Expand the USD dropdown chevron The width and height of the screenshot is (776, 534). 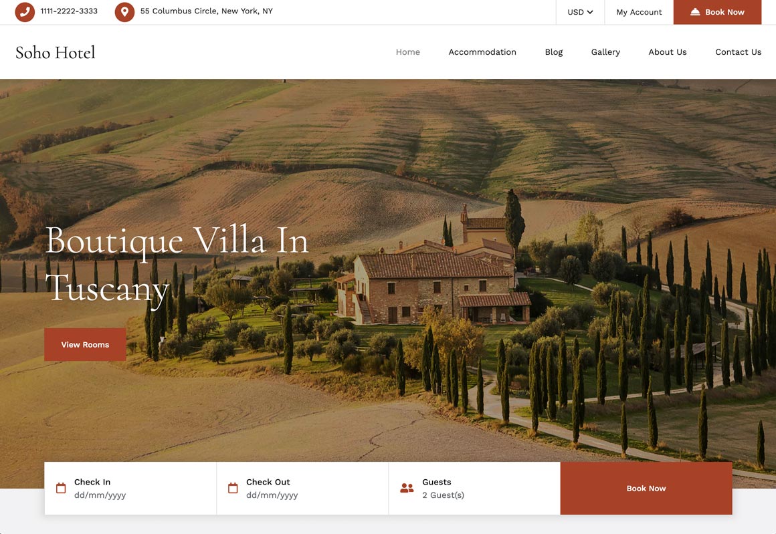590,12
